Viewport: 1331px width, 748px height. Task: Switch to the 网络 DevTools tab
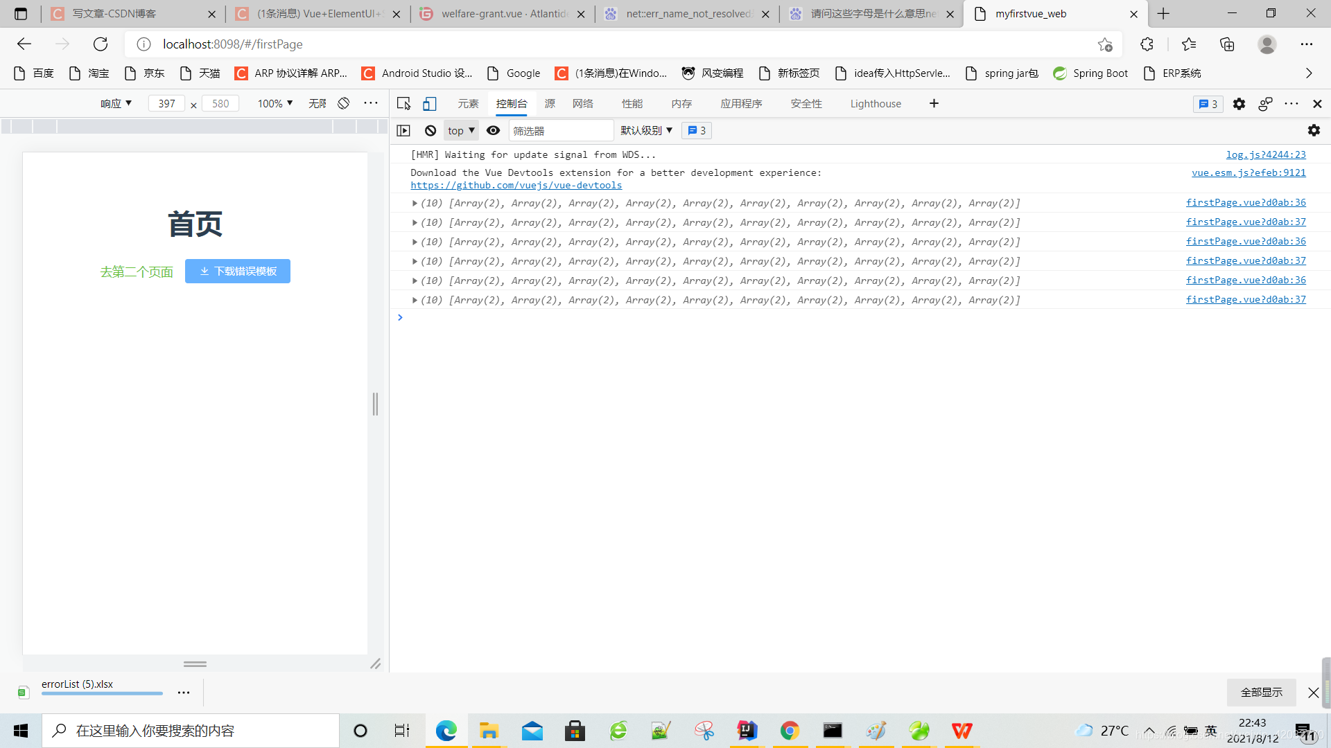(x=582, y=103)
